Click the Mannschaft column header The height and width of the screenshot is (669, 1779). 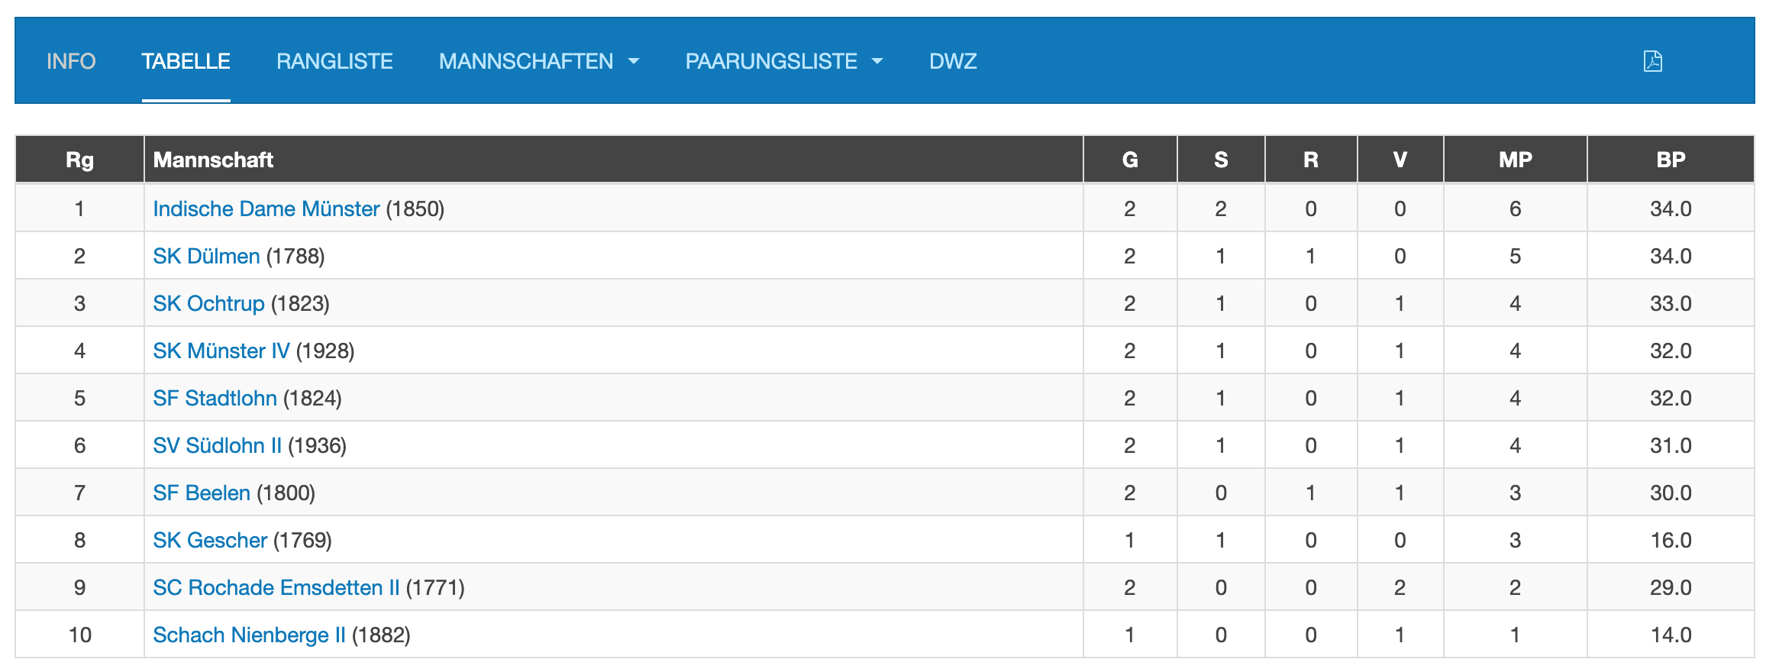(x=213, y=160)
